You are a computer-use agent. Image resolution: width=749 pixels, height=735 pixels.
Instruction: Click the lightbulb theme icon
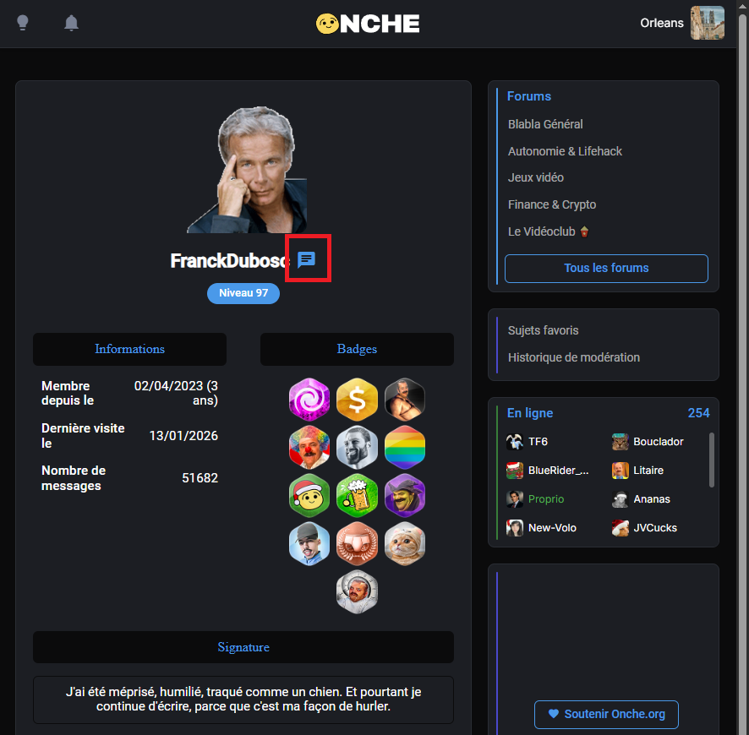(23, 23)
